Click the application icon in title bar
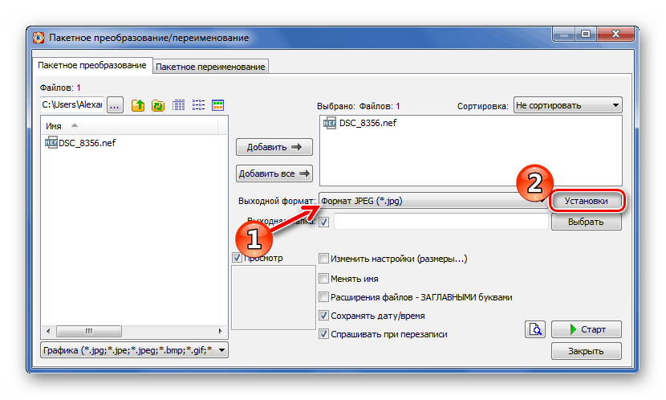The height and width of the screenshot is (400, 666). point(39,38)
